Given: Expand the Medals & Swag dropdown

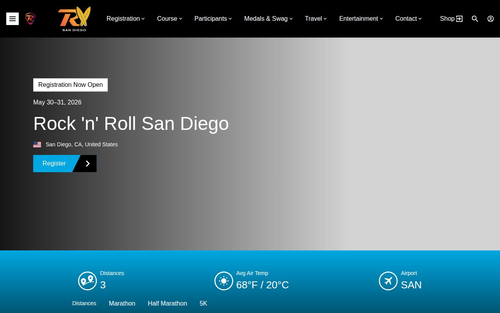Looking at the screenshot, I should 269,19.
